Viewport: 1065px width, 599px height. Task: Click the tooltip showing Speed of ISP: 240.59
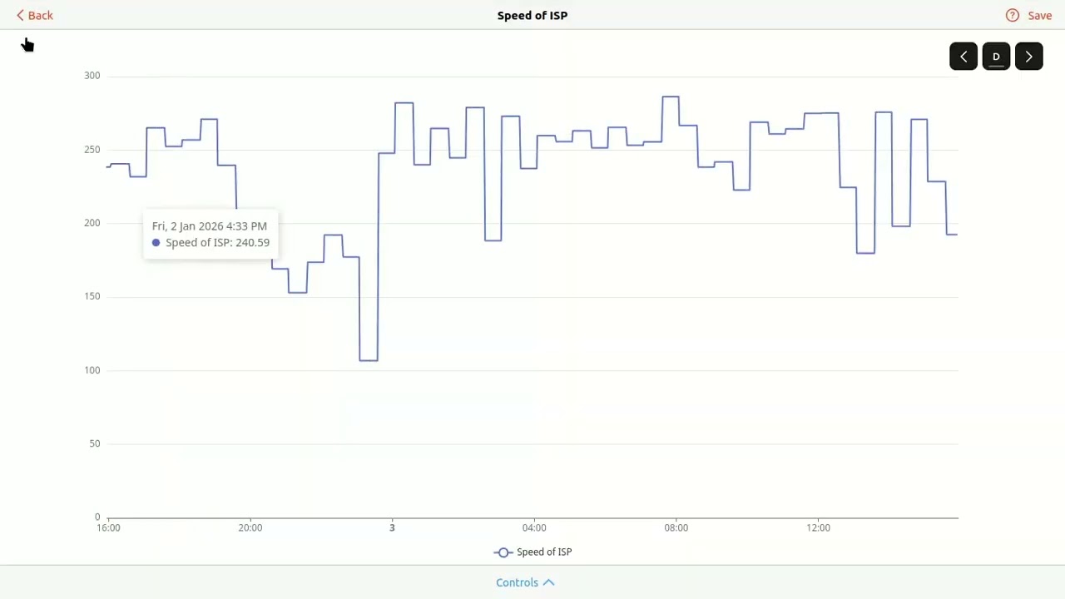pyautogui.click(x=211, y=235)
